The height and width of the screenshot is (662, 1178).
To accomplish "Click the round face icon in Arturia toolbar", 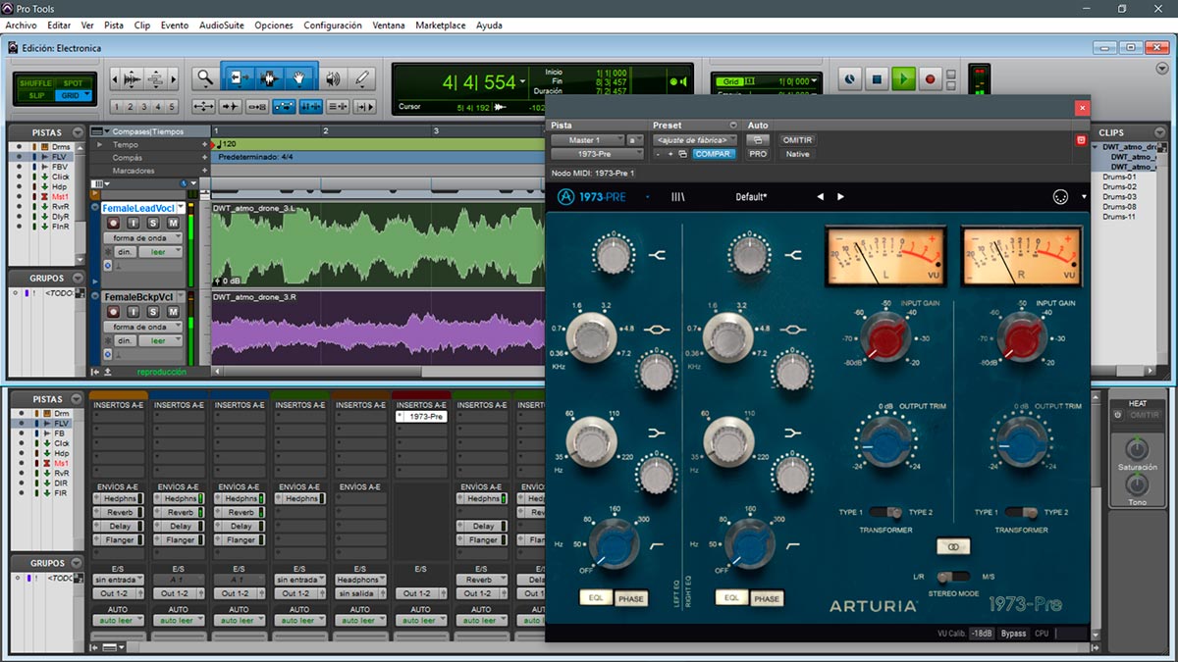I will (1059, 197).
